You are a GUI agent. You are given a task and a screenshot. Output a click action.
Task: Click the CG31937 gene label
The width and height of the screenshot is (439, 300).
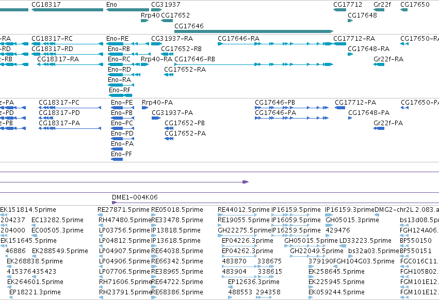click(166, 5)
